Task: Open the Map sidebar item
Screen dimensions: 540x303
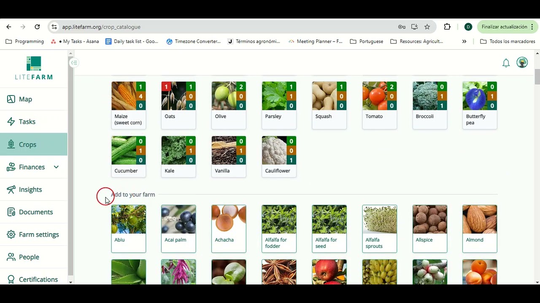Action: (x=34, y=99)
